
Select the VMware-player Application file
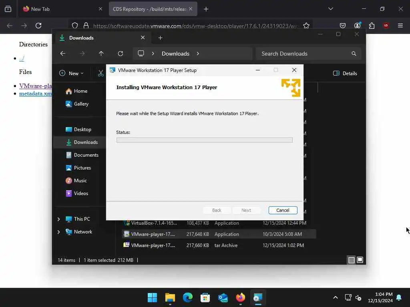tap(219, 234)
